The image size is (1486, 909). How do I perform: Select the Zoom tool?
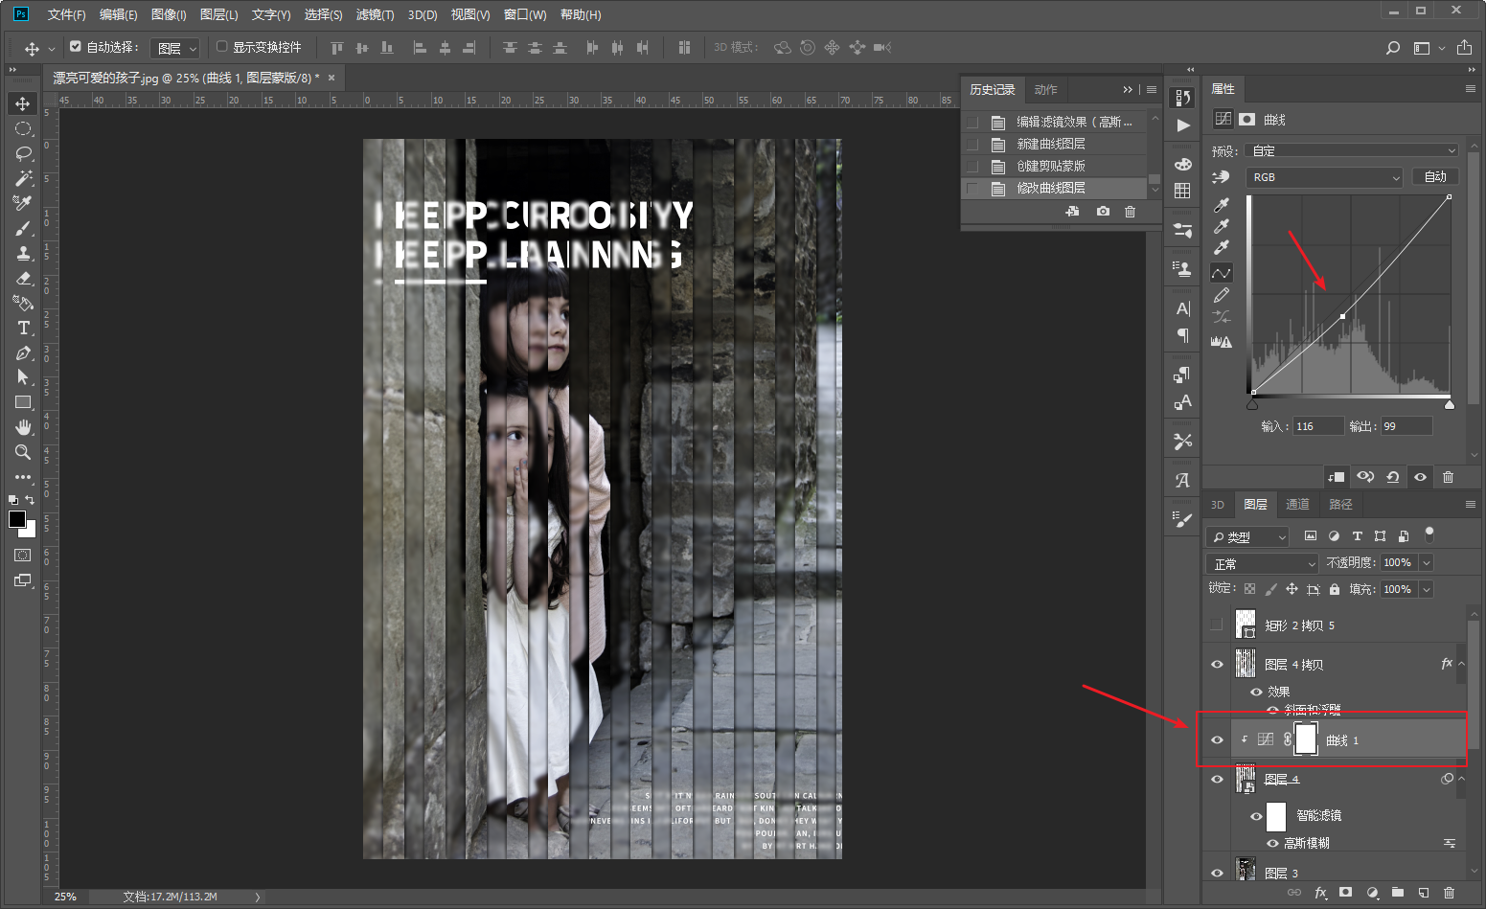point(23,452)
